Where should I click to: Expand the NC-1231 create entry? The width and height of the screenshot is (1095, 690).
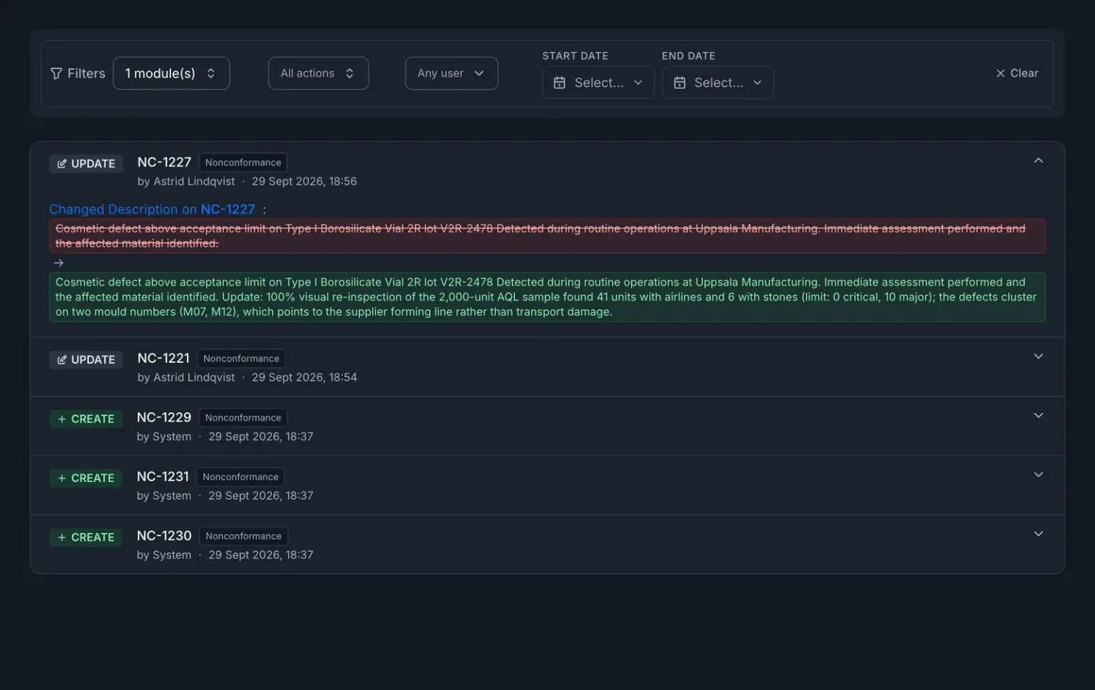click(1038, 475)
